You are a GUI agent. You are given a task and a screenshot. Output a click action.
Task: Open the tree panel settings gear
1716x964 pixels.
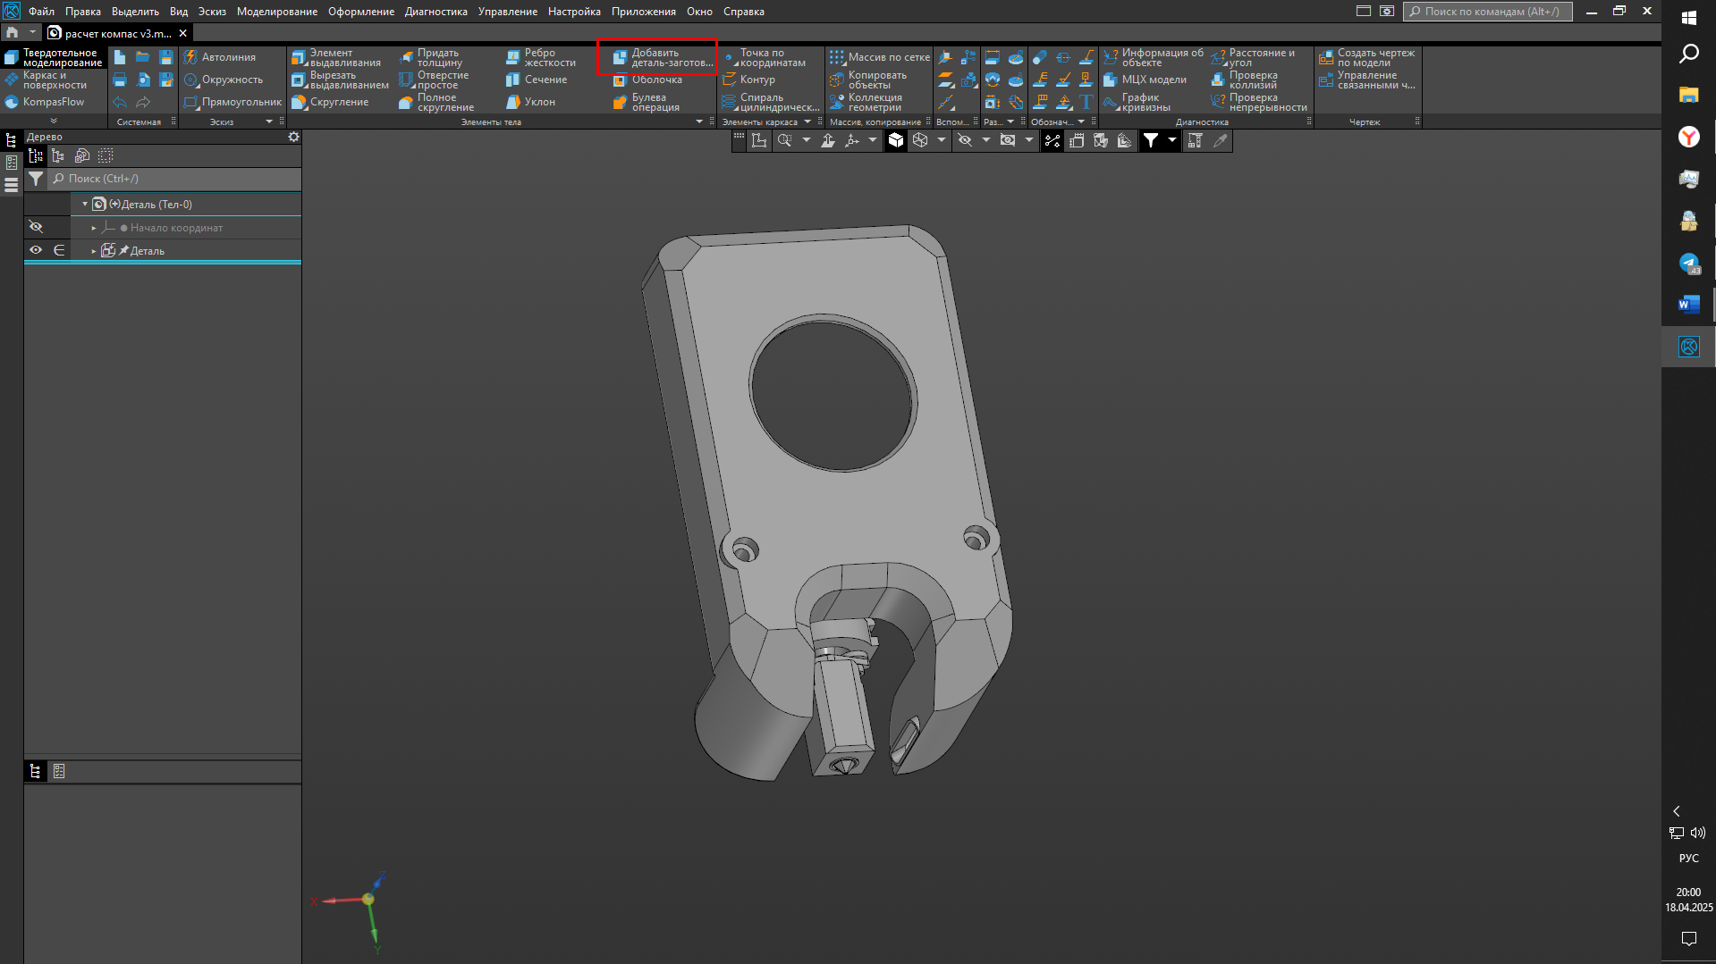(x=293, y=137)
